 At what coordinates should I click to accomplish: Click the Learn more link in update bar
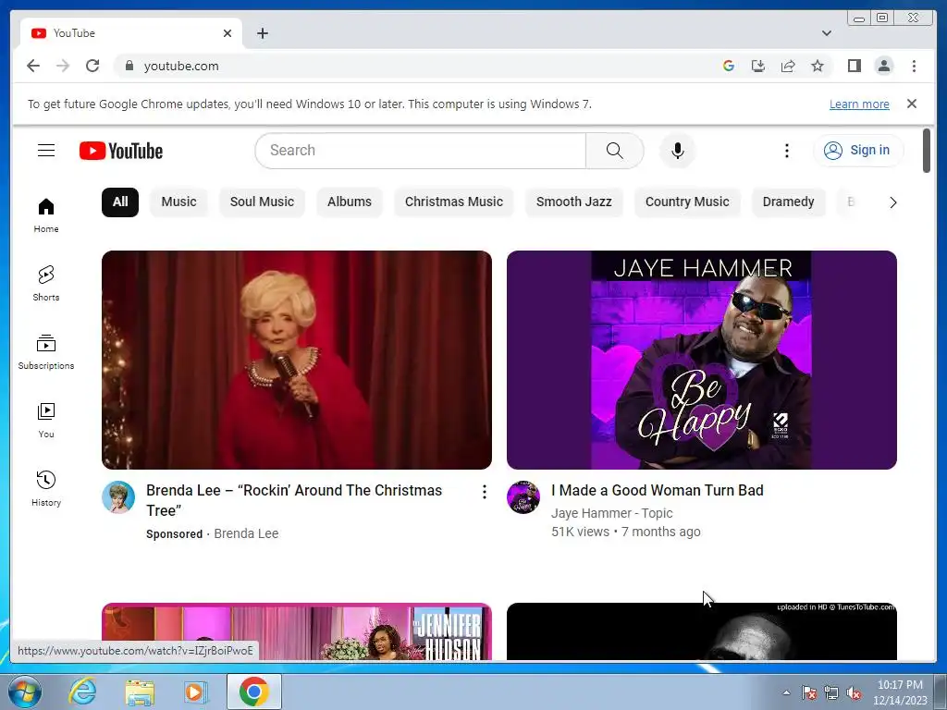point(859,104)
